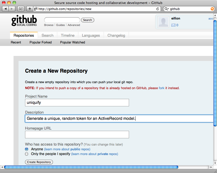Click the GitHub site search box
Image resolution: width=217 pixels, height=173 pixels.
62,20
